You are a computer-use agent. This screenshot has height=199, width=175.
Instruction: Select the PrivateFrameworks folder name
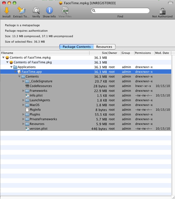pos(43,119)
